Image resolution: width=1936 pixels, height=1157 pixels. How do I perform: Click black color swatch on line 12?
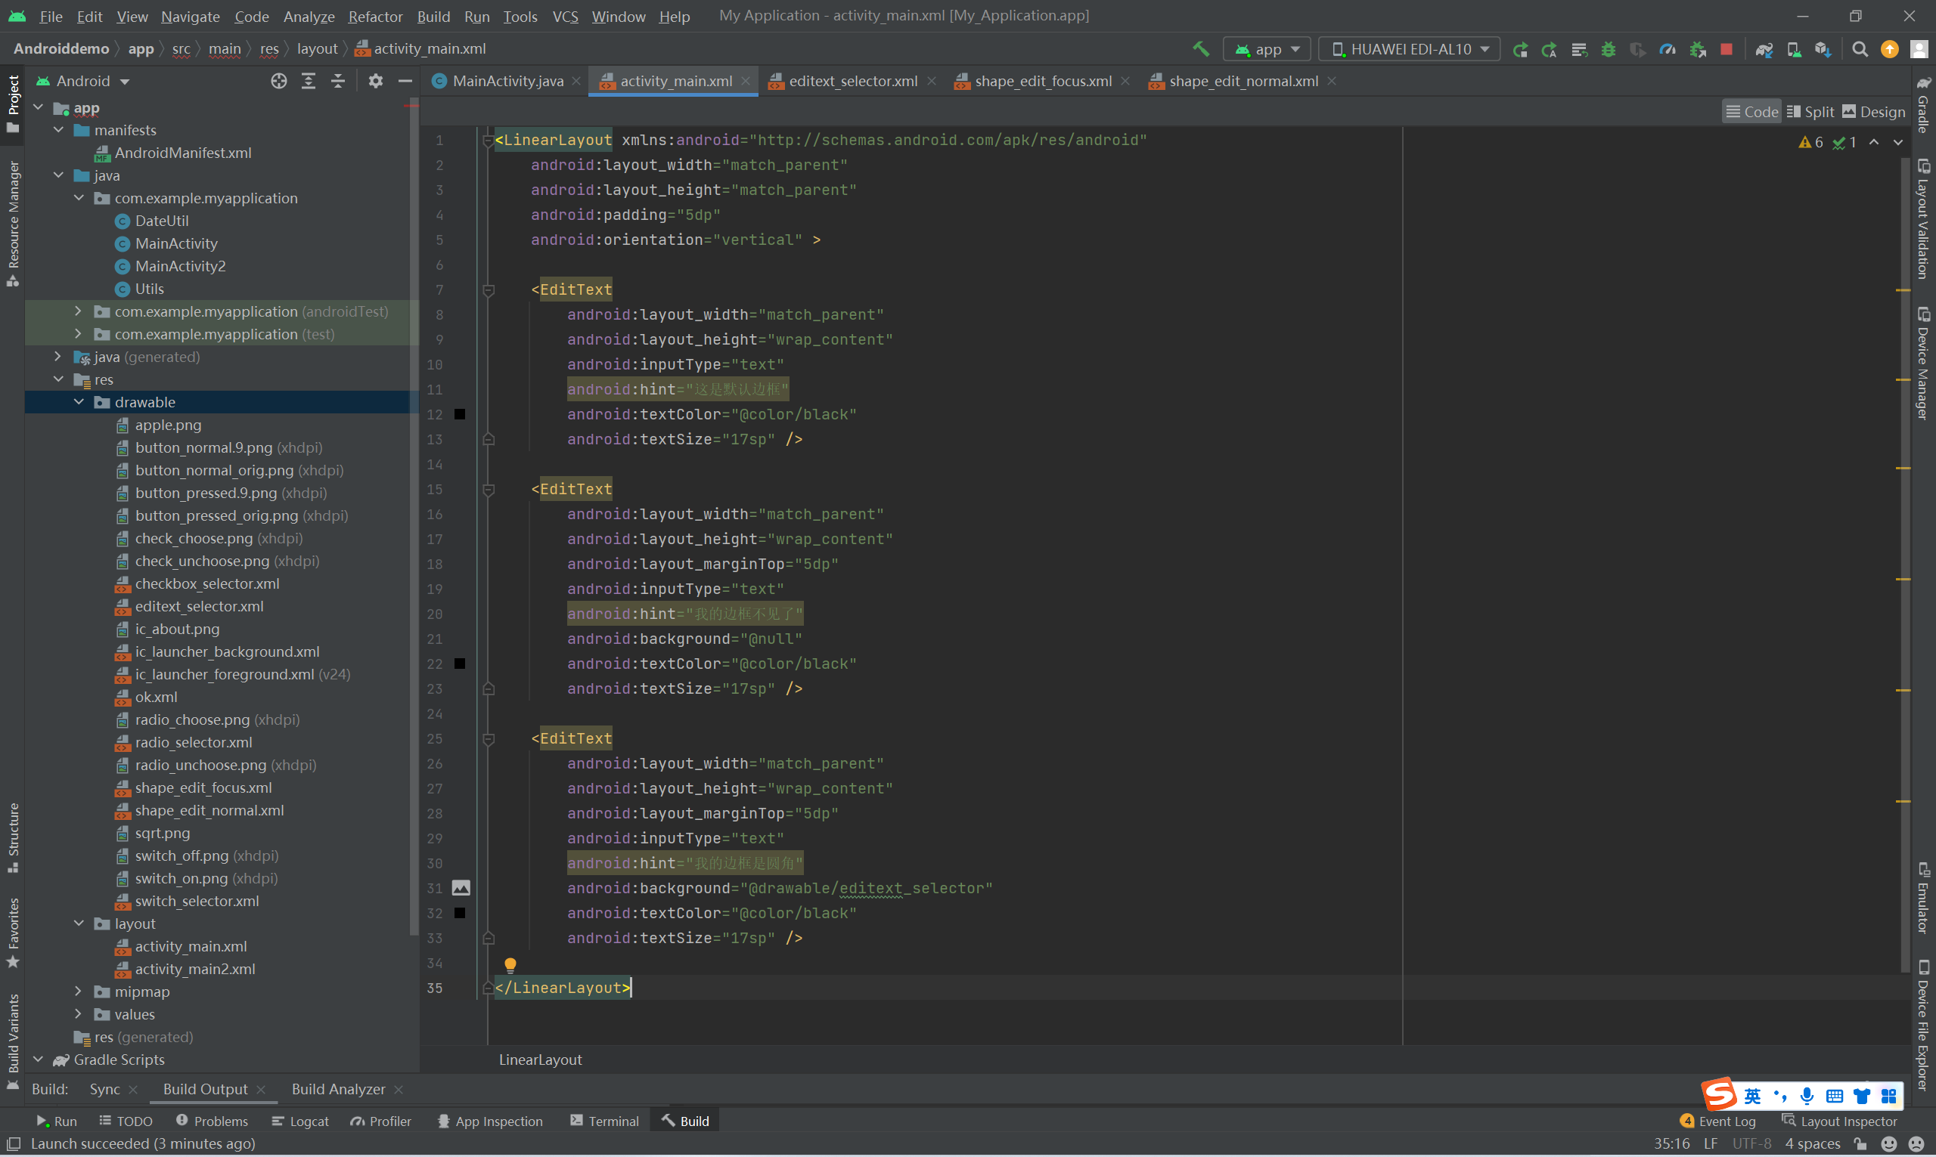tap(461, 415)
